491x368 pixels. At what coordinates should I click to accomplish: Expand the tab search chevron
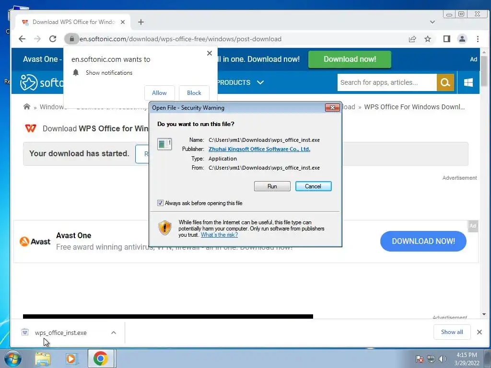point(432,22)
